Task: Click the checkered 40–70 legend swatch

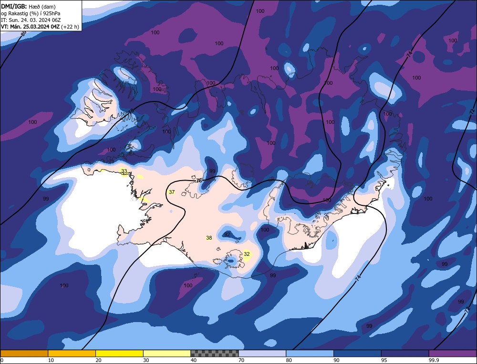Action: tap(215, 353)
